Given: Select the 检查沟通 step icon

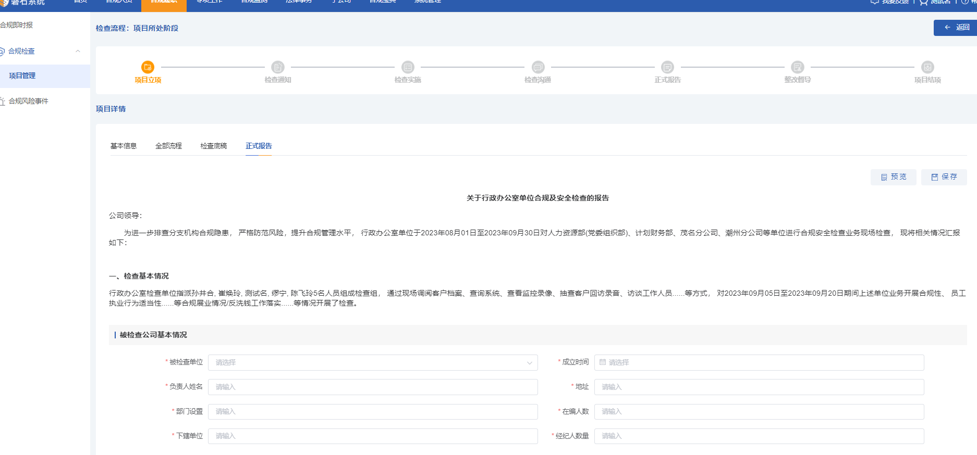Looking at the screenshot, I should click(x=538, y=67).
